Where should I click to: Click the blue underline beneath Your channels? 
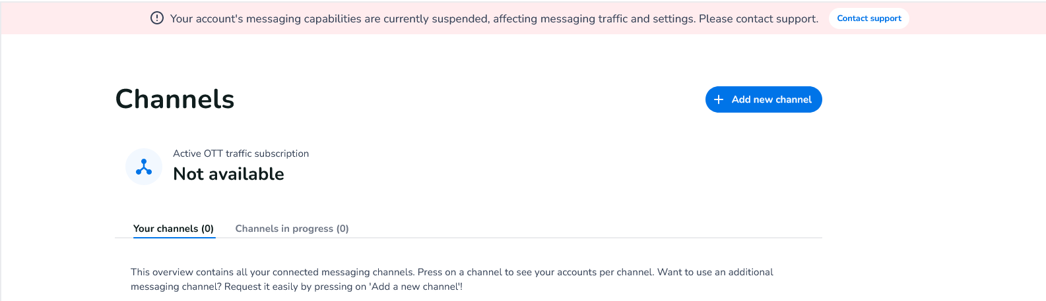174,237
